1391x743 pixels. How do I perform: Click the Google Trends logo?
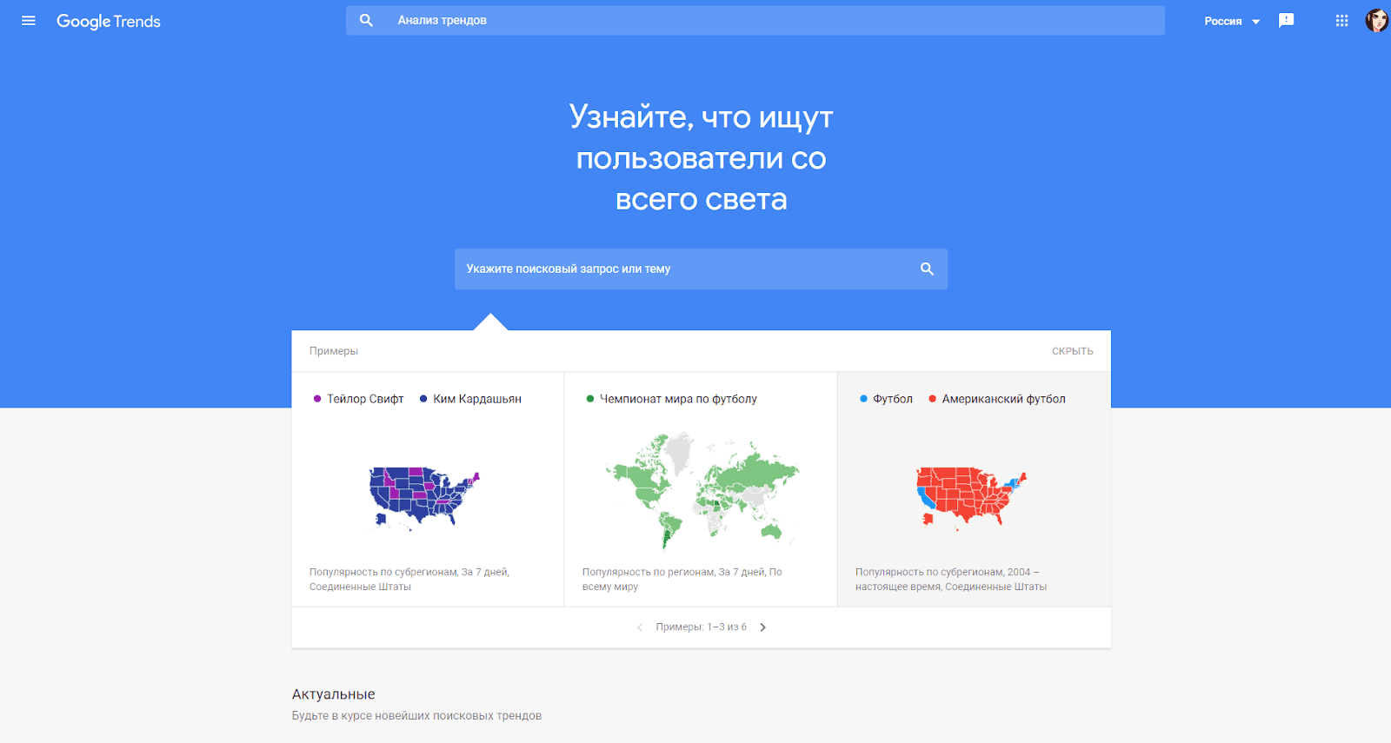(109, 22)
